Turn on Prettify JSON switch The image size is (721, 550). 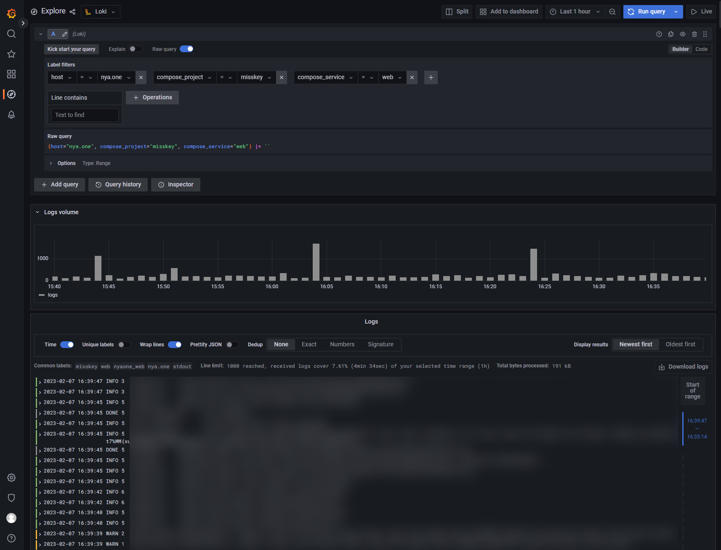[x=232, y=345]
